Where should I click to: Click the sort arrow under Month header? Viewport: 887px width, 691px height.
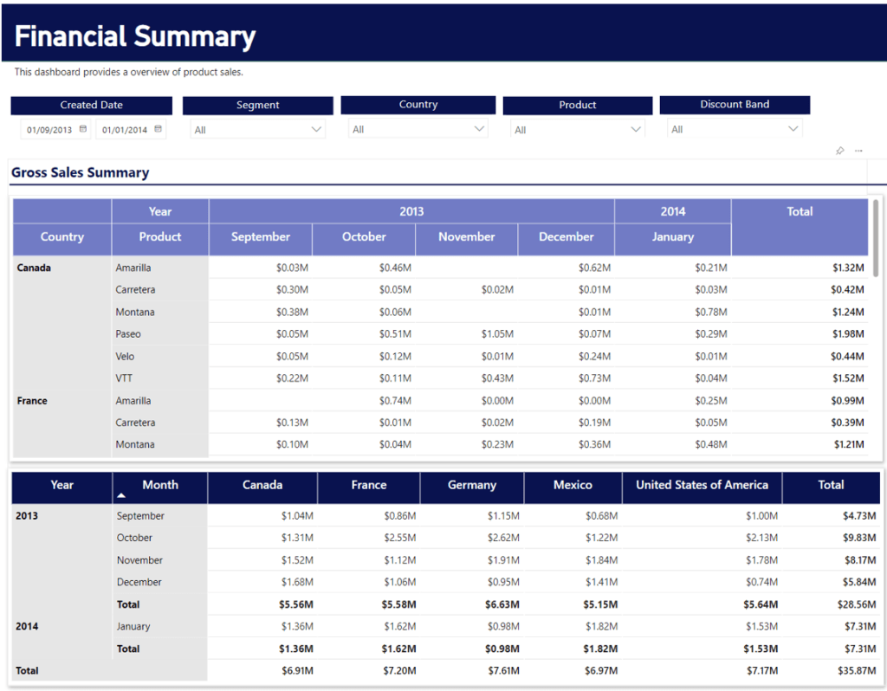click(121, 495)
